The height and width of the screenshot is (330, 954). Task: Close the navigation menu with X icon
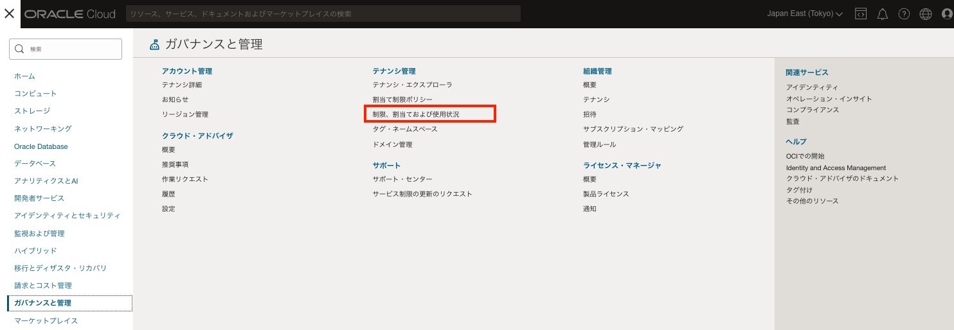9,13
